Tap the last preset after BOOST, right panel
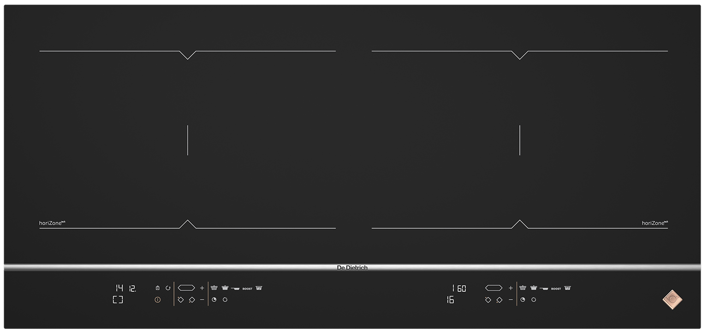Screen dimensions: 702x329 (567, 288)
